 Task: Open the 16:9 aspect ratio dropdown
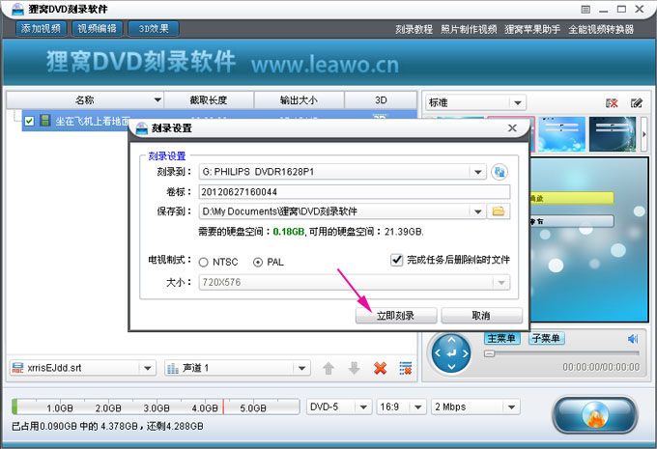click(417, 407)
